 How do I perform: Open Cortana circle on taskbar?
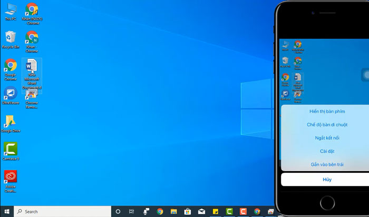click(x=118, y=211)
